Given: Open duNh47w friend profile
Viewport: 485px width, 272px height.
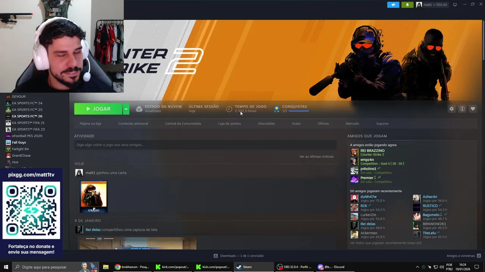Looking at the screenshot, I should 368,197.
